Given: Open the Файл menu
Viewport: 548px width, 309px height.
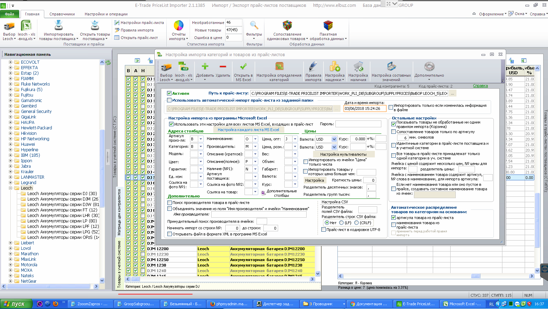Looking at the screenshot, I should (x=10, y=14).
